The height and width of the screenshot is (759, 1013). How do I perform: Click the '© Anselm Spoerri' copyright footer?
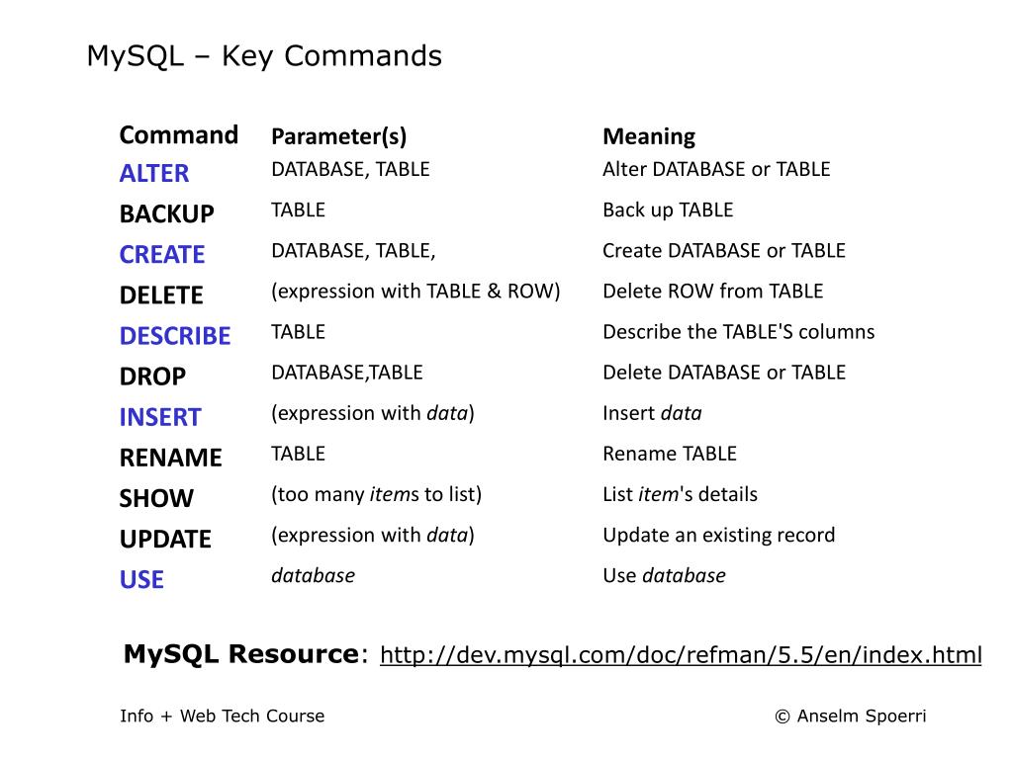click(x=850, y=717)
